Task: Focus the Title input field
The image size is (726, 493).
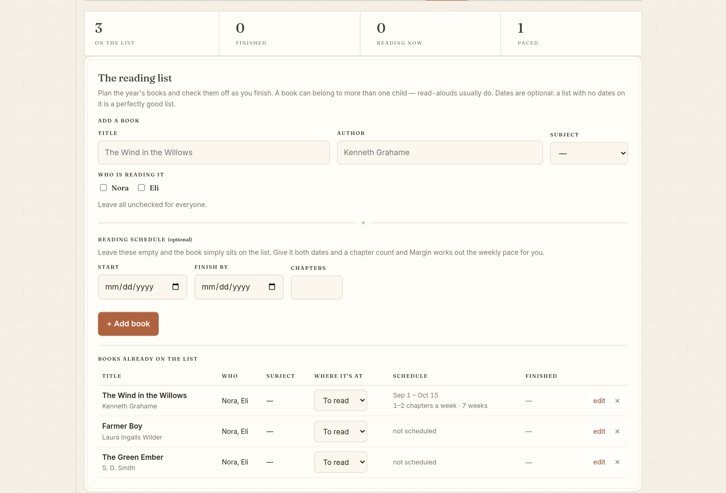Action: pos(214,153)
